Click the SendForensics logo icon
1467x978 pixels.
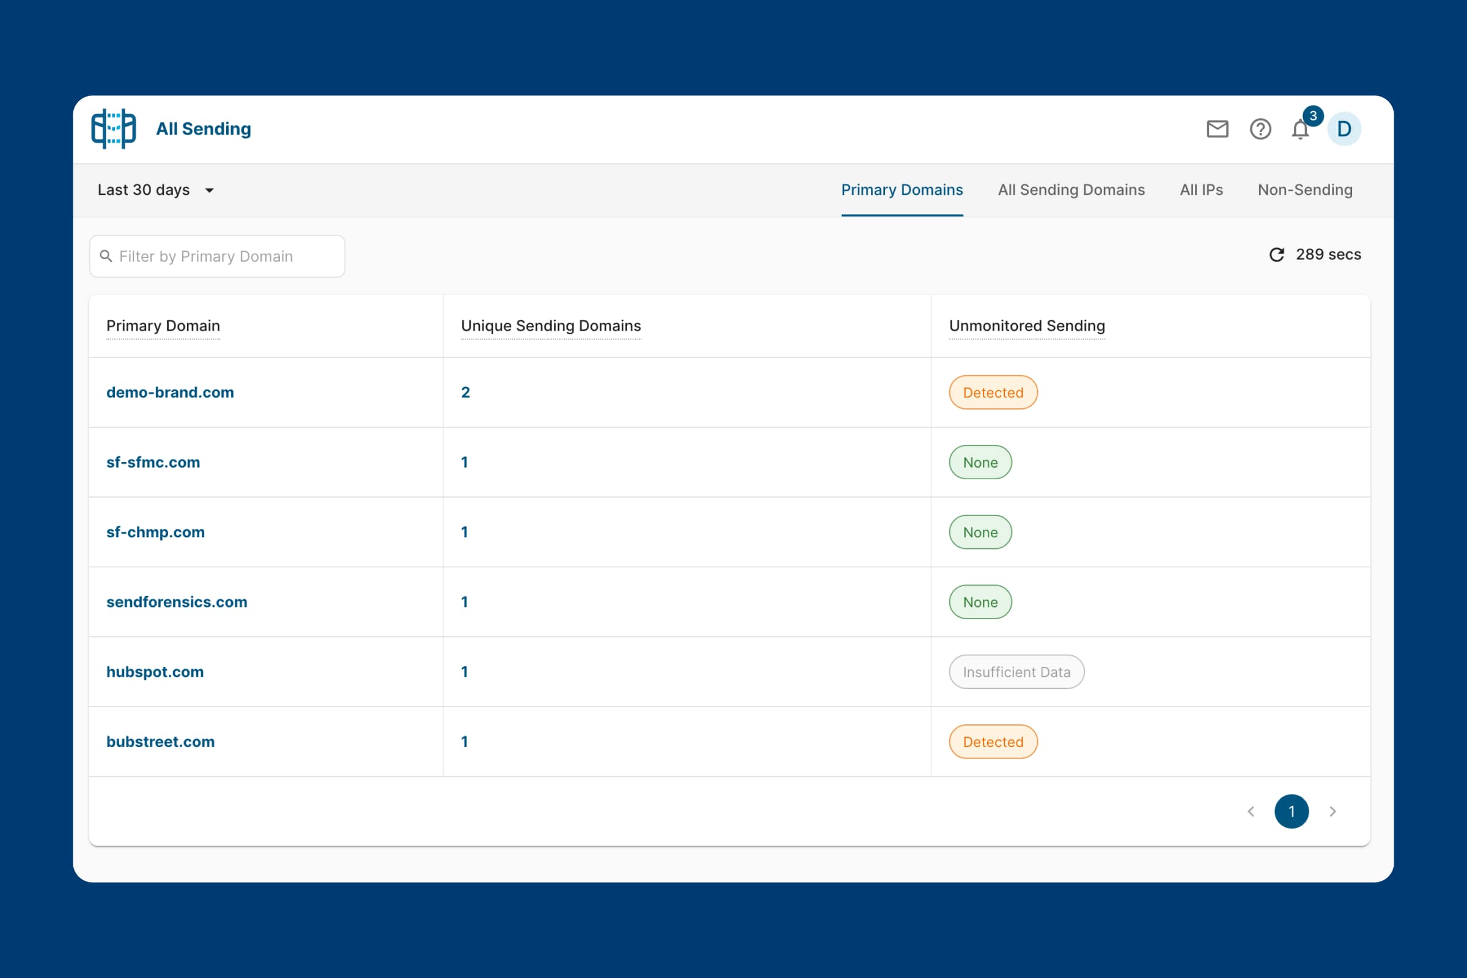(x=114, y=128)
